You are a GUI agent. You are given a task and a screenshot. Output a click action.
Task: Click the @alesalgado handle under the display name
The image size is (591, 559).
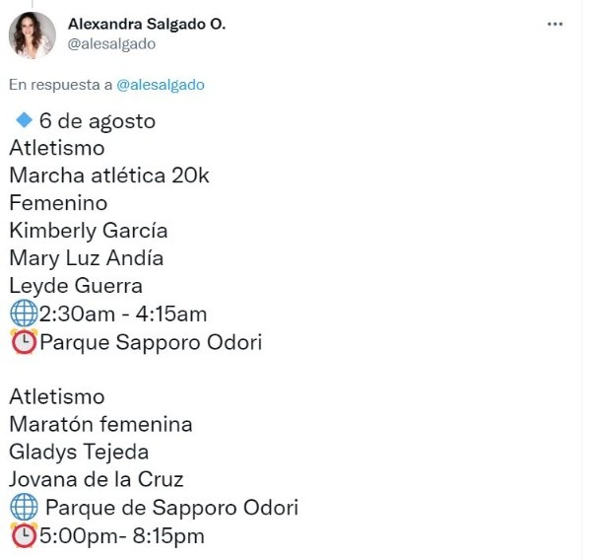(111, 43)
